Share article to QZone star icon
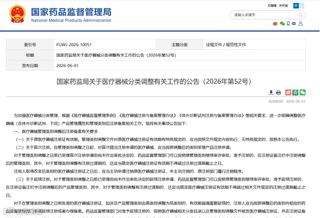The image size is (320, 218). point(295,92)
